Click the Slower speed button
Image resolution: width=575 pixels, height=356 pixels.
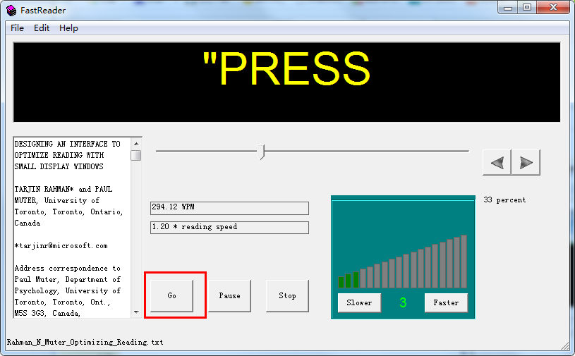[x=359, y=302]
